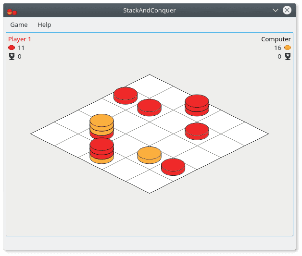Click the red stone icon beside 11
302x256 pixels.
coord(12,48)
